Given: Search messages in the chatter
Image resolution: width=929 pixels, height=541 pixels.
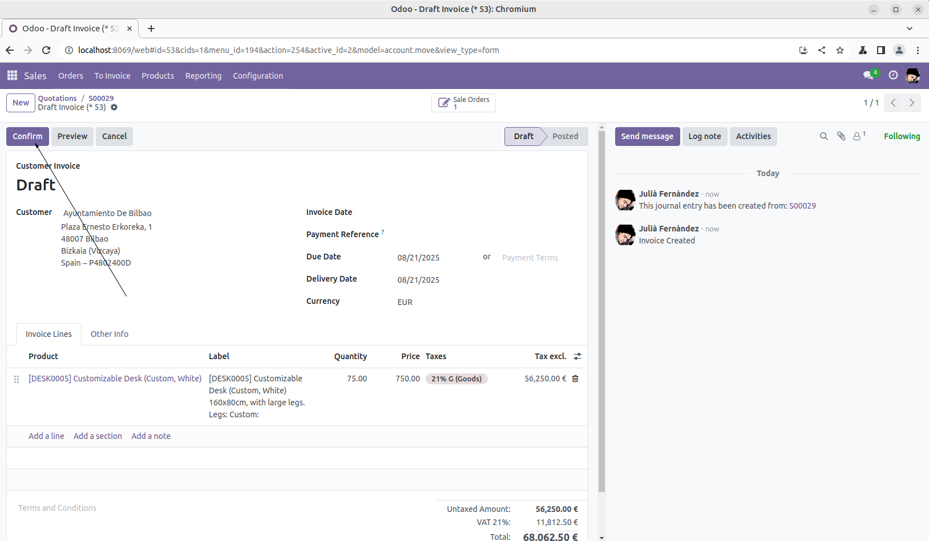Looking at the screenshot, I should click(823, 136).
